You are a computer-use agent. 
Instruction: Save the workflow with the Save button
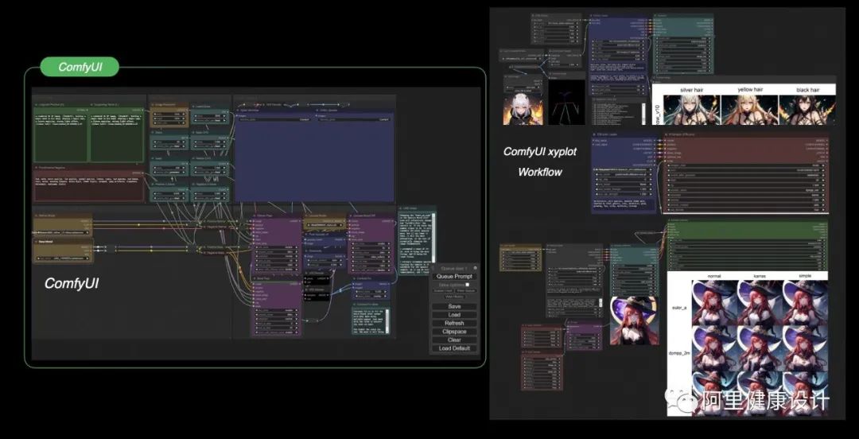click(454, 306)
